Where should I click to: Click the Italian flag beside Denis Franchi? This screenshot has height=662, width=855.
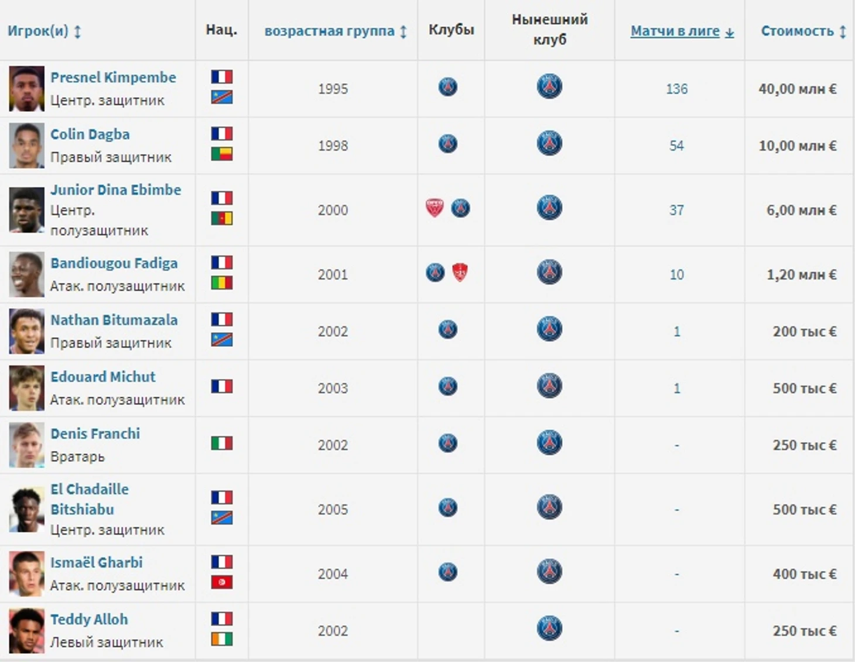click(222, 443)
